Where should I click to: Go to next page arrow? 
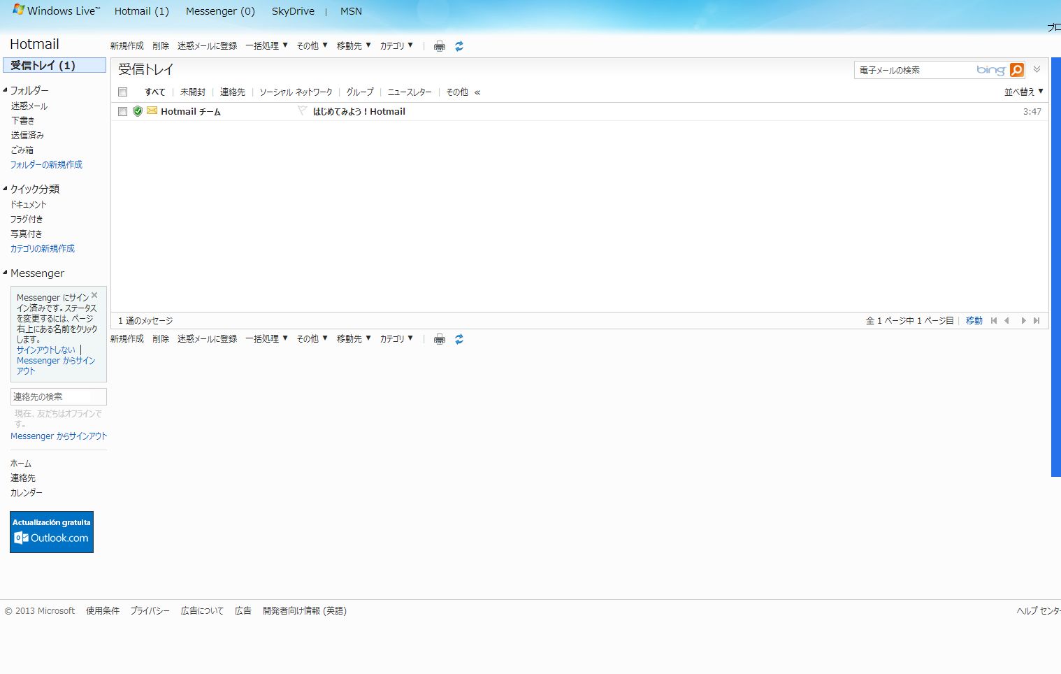pos(1023,320)
